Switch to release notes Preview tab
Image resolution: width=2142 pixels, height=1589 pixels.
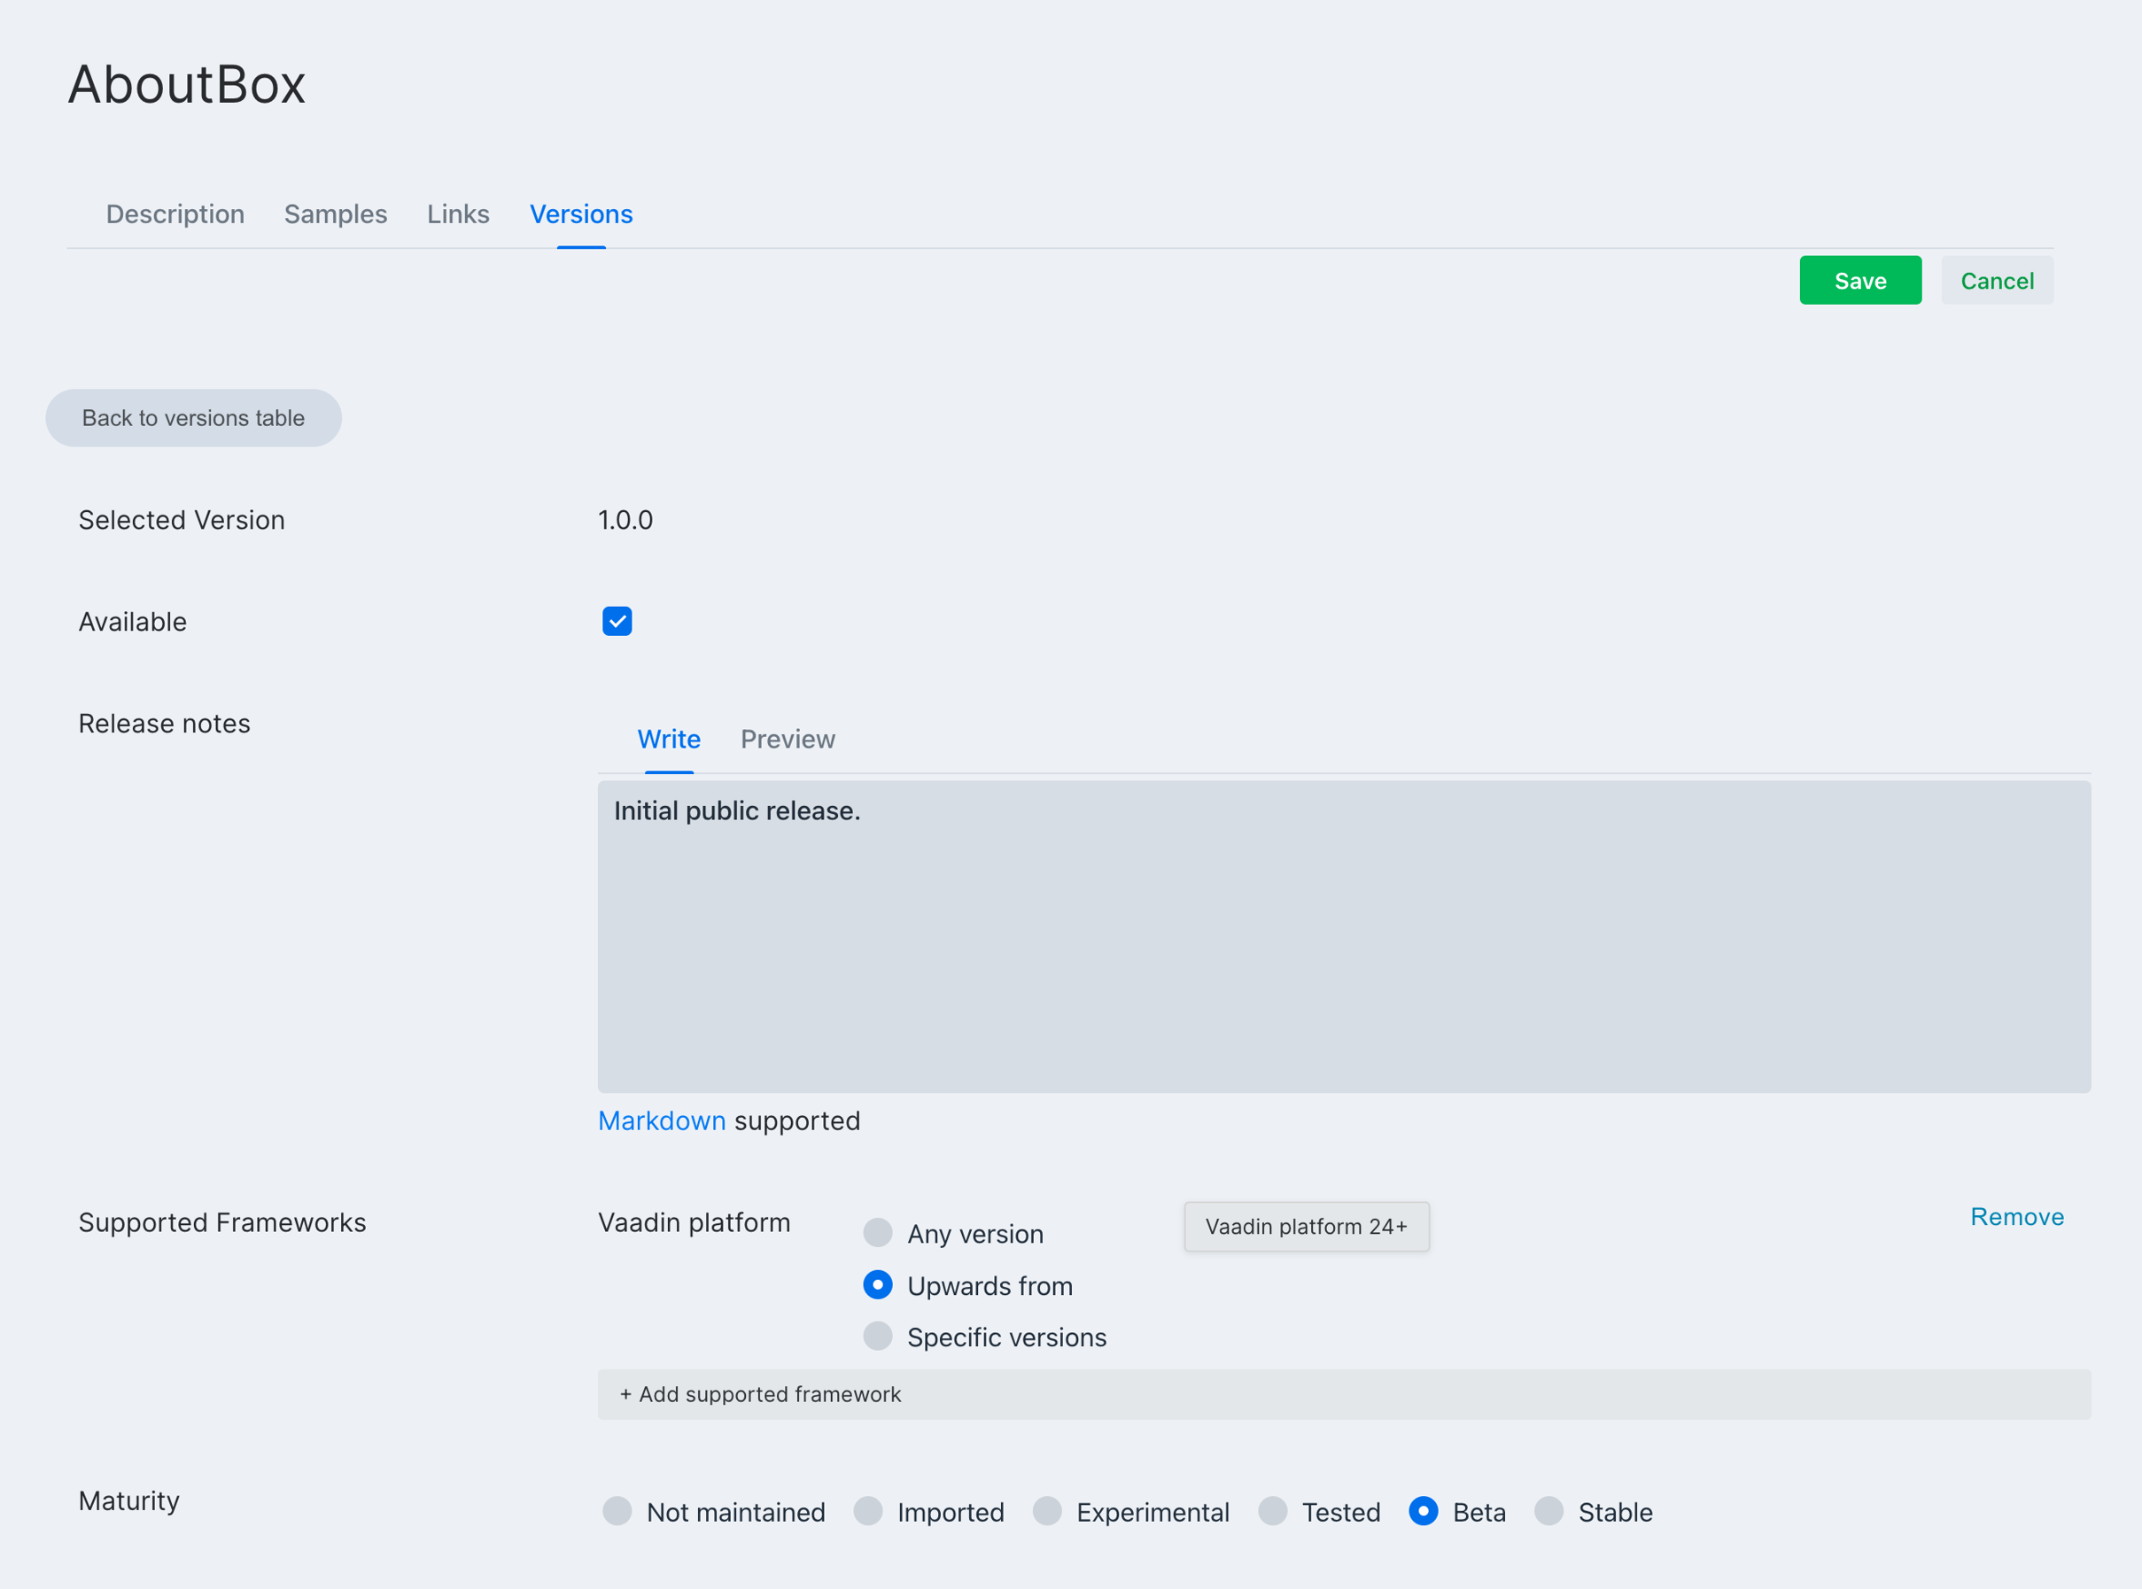tap(787, 739)
